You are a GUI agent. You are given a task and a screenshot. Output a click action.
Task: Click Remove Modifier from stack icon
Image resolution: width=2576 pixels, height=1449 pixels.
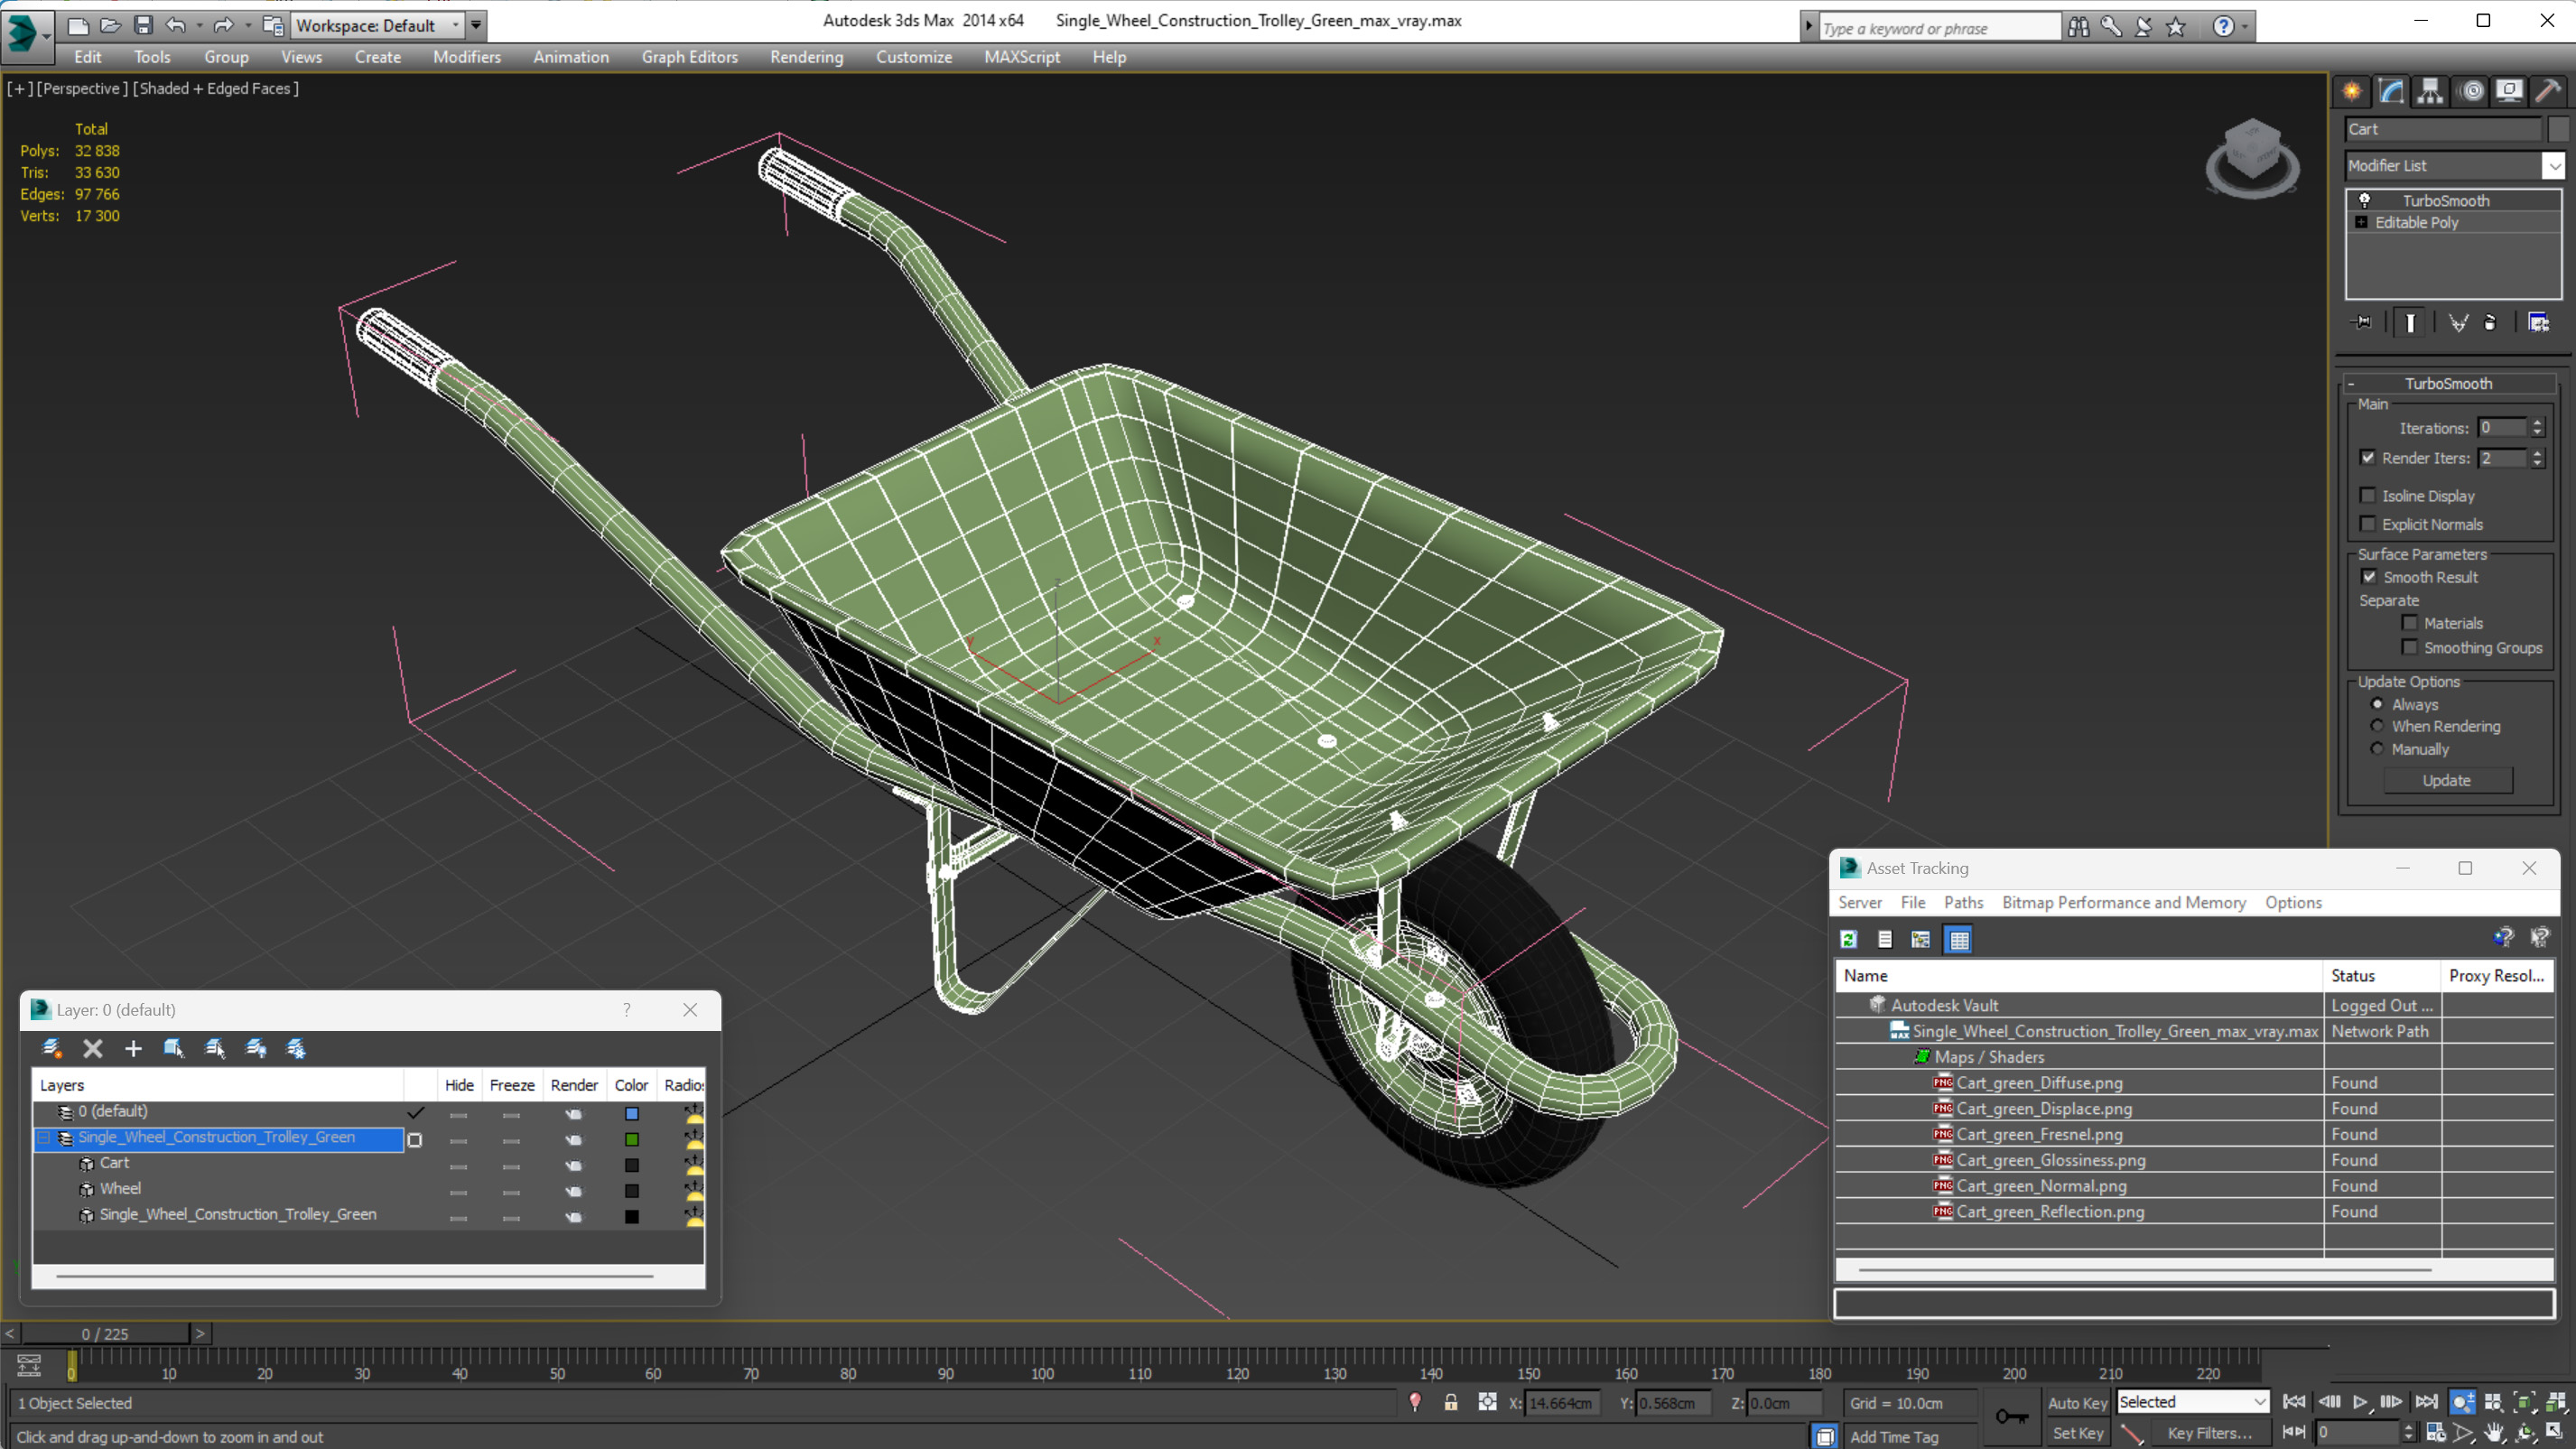(x=2490, y=322)
